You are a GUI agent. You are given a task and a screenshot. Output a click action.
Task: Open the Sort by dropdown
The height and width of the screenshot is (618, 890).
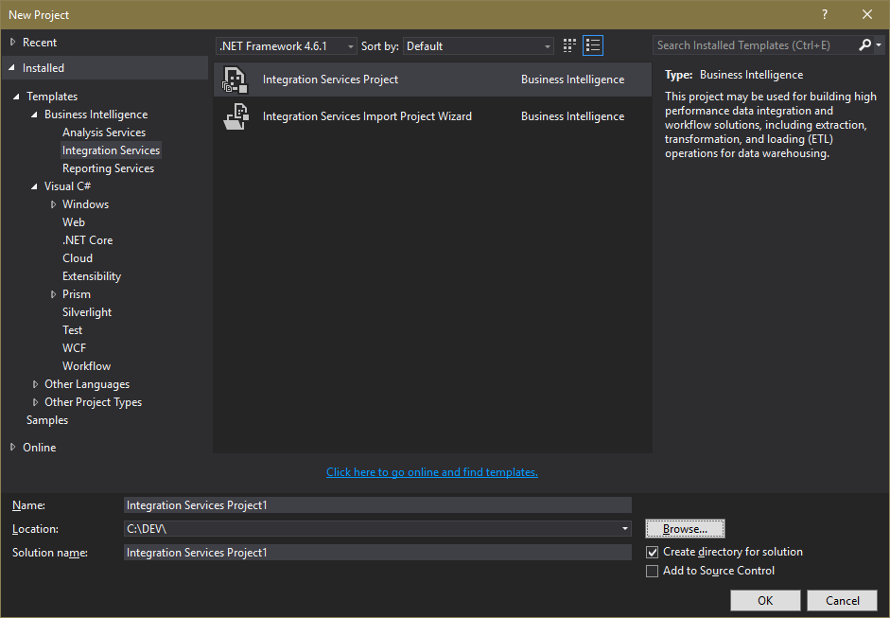546,44
